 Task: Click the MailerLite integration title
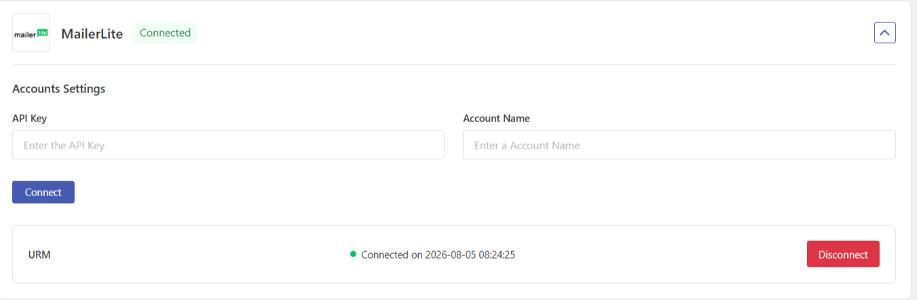pos(92,33)
